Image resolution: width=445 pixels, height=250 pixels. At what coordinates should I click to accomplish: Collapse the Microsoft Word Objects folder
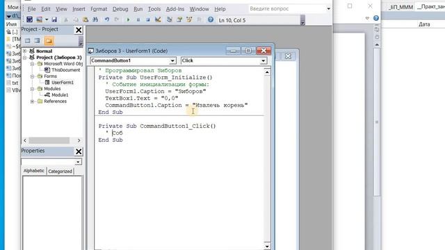click(33, 64)
